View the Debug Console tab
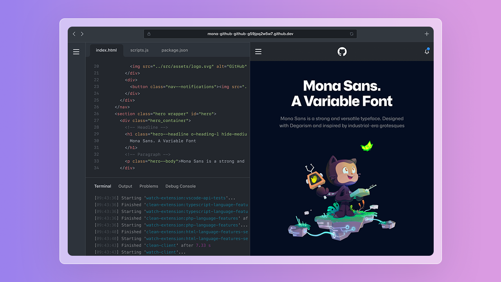The image size is (501, 282). tap(180, 186)
